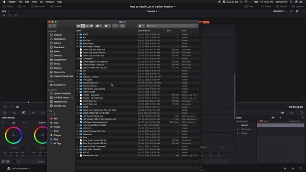Select Creative Cloud Files in sidebar
This screenshot has height=172, width=306.
(x=63, y=76)
